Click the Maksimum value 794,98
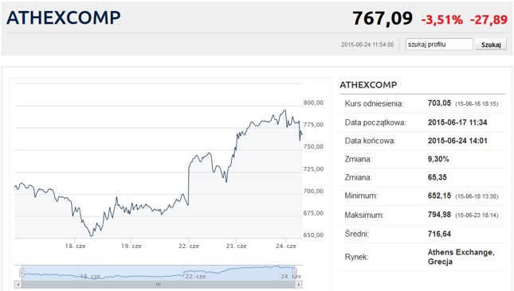The width and height of the screenshot is (514, 291). click(439, 215)
